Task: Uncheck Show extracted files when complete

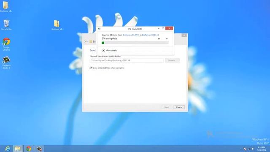Action: pos(91,68)
